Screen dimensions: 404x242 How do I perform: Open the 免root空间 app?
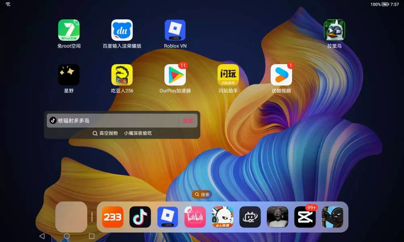coord(69,30)
